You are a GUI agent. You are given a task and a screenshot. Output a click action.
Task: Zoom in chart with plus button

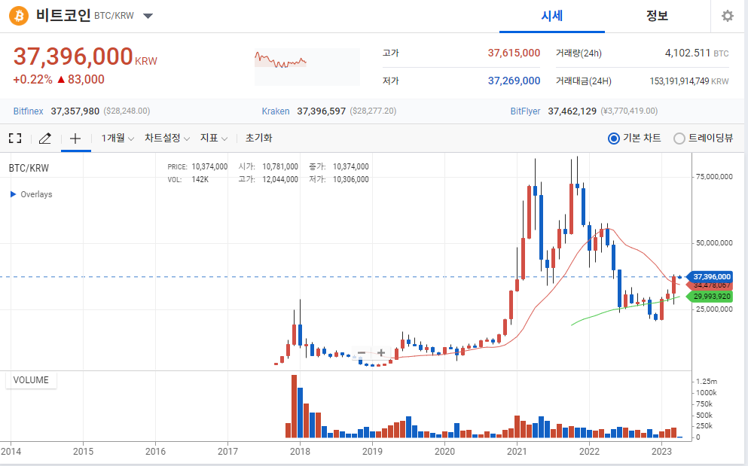(381, 353)
